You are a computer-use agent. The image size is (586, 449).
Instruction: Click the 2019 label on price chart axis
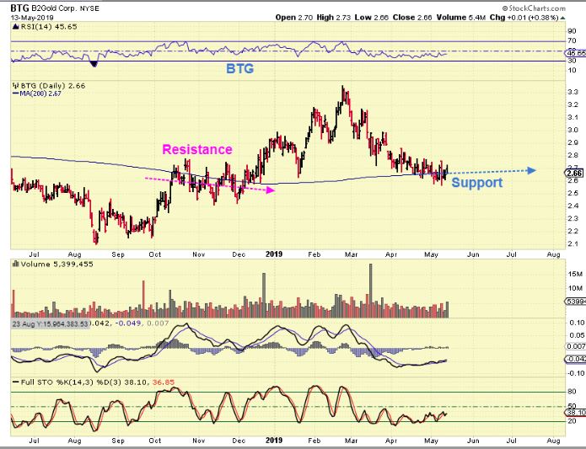[274, 254]
